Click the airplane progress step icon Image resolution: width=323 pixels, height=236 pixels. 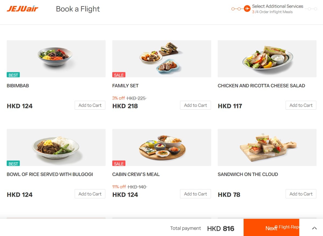pos(247,9)
